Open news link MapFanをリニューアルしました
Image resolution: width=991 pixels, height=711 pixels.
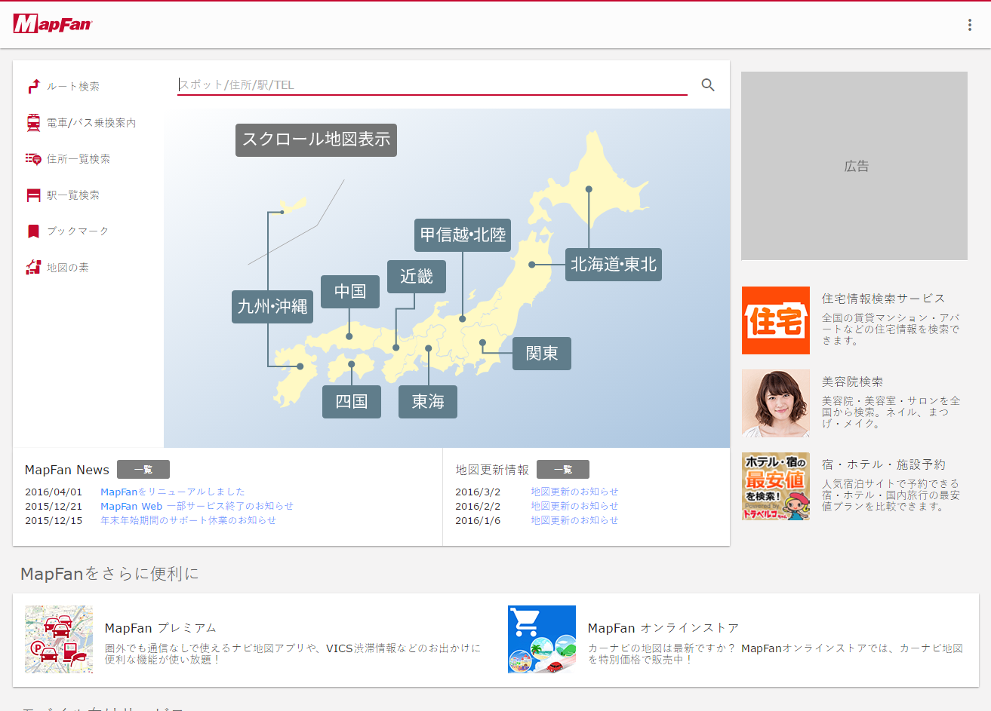(173, 492)
